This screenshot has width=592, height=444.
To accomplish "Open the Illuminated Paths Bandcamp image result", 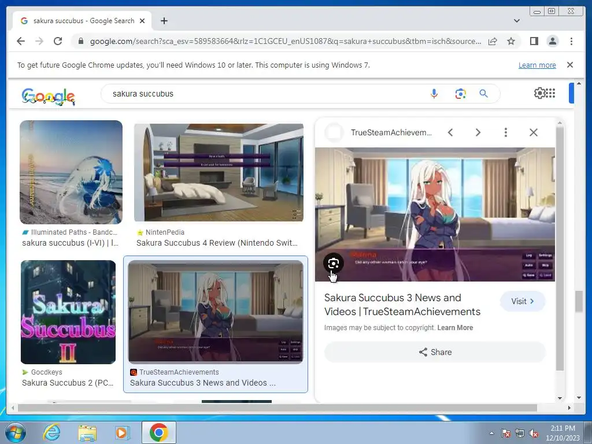I will 71,172.
